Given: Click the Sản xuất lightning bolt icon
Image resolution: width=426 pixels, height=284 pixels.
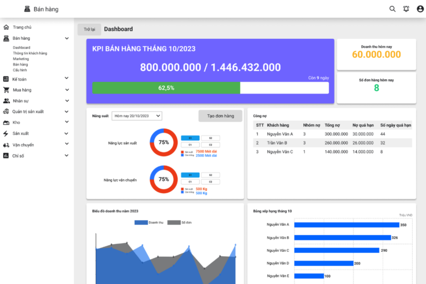Looking at the screenshot, I should 6,134.
